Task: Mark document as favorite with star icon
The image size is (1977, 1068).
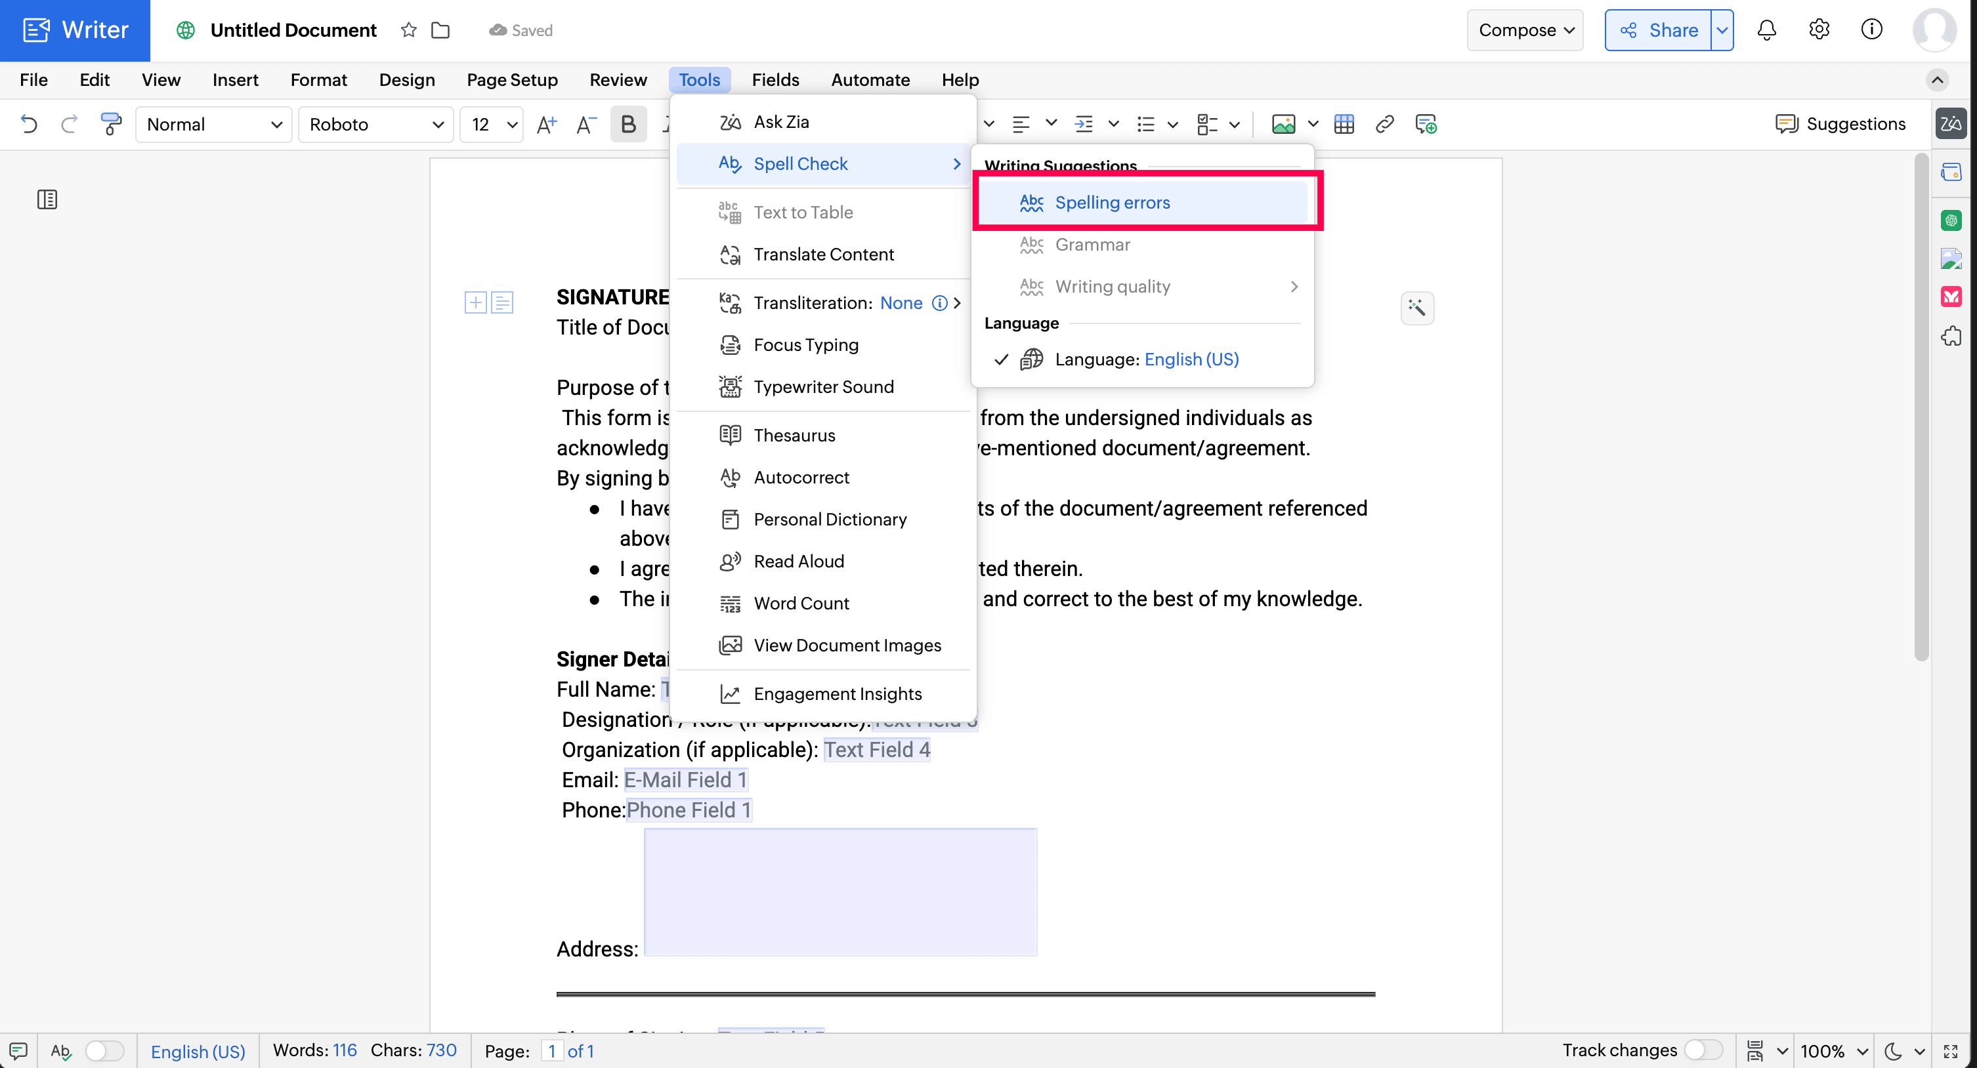Action: (408, 30)
